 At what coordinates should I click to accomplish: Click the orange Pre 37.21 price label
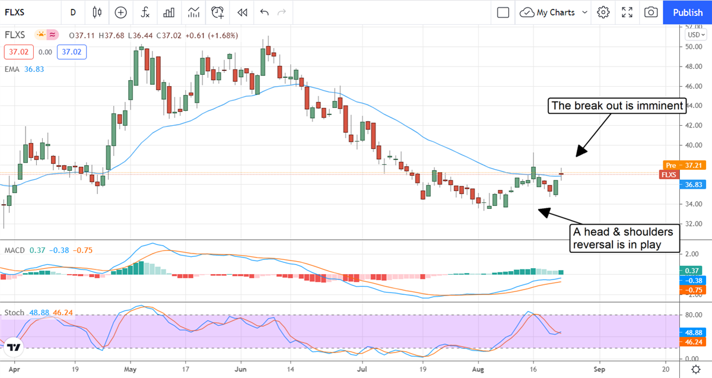[x=684, y=166]
